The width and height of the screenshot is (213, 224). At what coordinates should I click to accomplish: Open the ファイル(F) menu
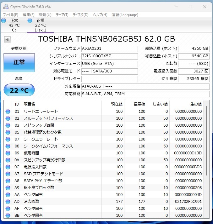11,15
